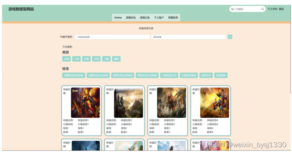Sort by 更新时间从低到高
The height and width of the screenshot is (152, 292).
(x=147, y=75)
